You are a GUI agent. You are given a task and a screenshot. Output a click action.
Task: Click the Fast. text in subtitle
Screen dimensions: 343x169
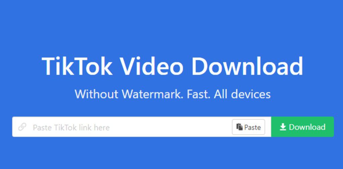tap(199, 94)
